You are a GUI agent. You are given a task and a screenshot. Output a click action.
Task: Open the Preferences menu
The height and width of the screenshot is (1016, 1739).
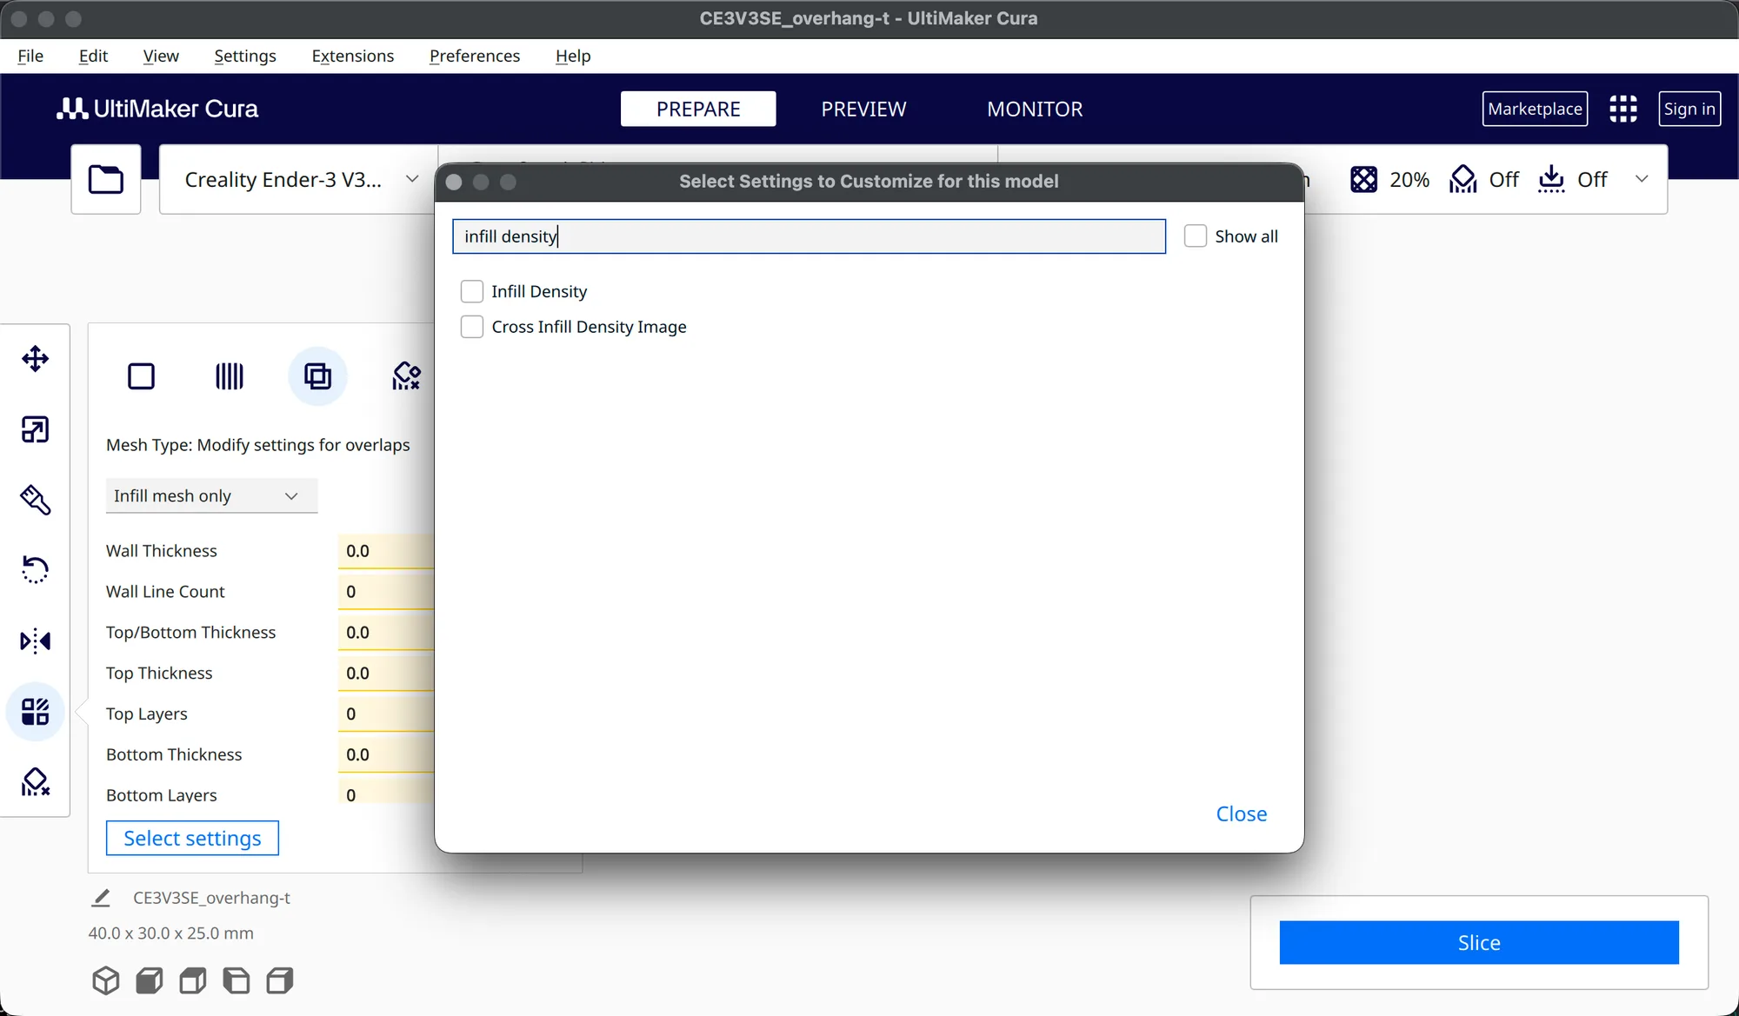pos(474,56)
